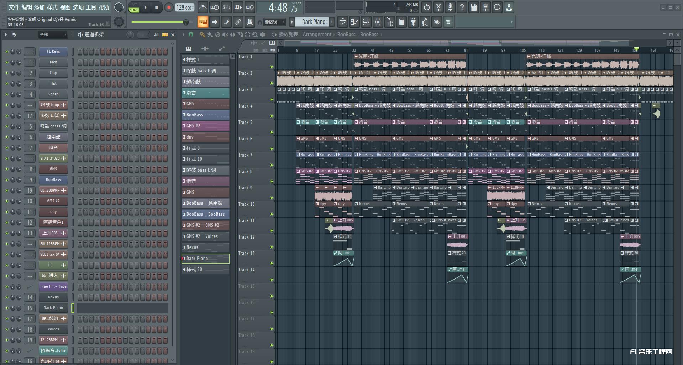Image resolution: width=683 pixels, height=365 pixels.
Task: Click the add new pattern plus button
Action: click(x=332, y=22)
